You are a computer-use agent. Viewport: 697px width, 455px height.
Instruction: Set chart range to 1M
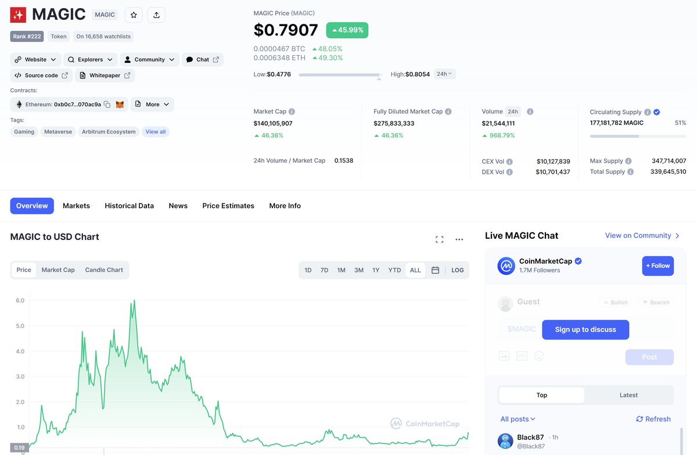[x=341, y=270]
